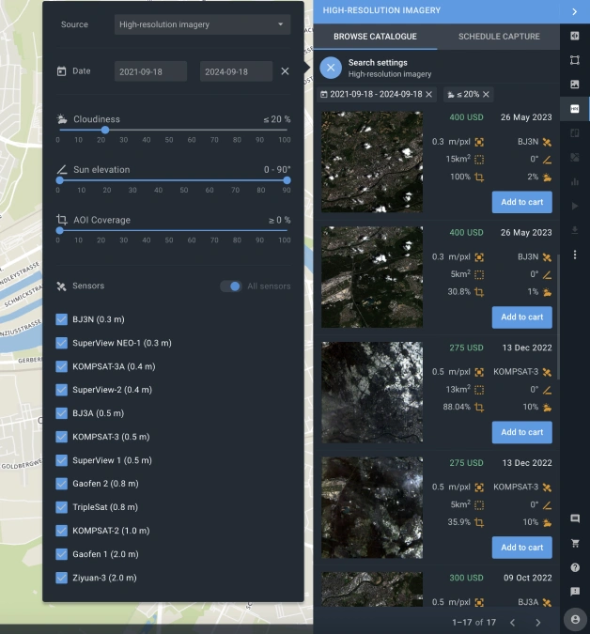Add 13 Dec 2022 5km² image to cart
590x634 pixels.
pos(521,547)
